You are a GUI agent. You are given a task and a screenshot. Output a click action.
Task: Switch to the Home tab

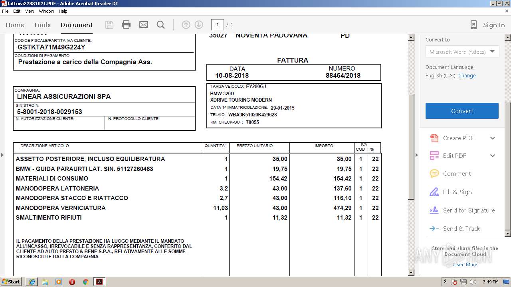(15, 25)
